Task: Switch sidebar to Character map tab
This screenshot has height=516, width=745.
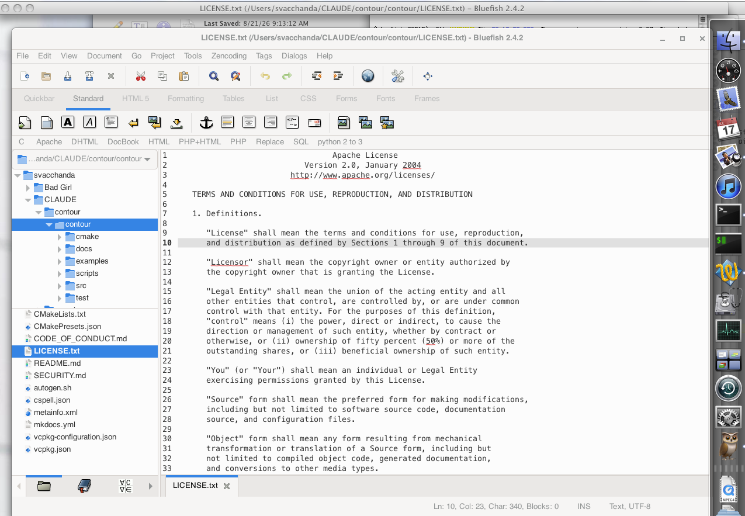Action: click(125, 486)
